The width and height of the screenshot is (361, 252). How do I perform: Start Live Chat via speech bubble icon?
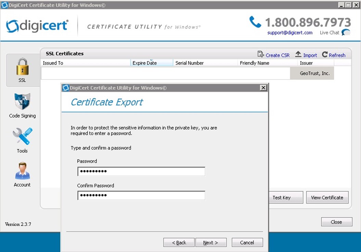click(x=346, y=32)
